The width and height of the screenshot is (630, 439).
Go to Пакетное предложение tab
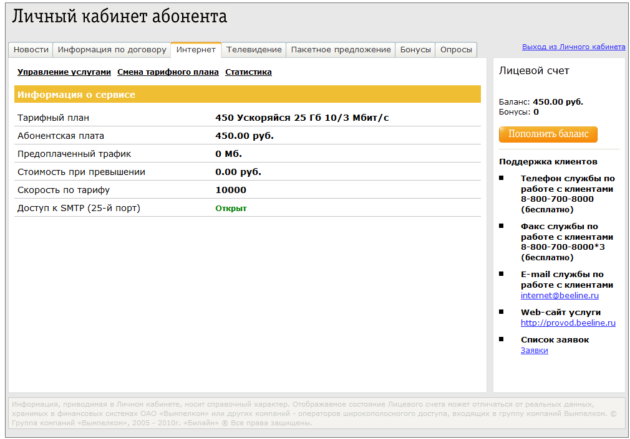[x=341, y=50]
